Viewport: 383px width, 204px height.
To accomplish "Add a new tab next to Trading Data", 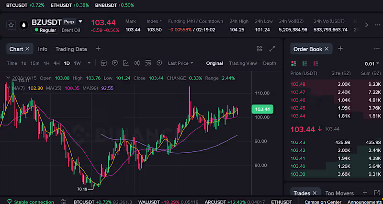I will [98, 49].
